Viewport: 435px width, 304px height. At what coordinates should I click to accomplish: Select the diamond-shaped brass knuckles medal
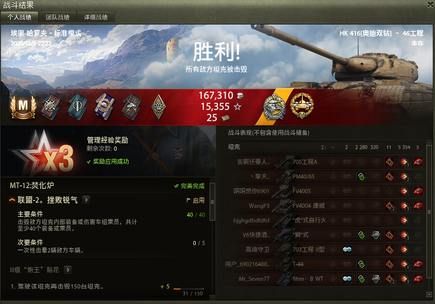click(159, 107)
